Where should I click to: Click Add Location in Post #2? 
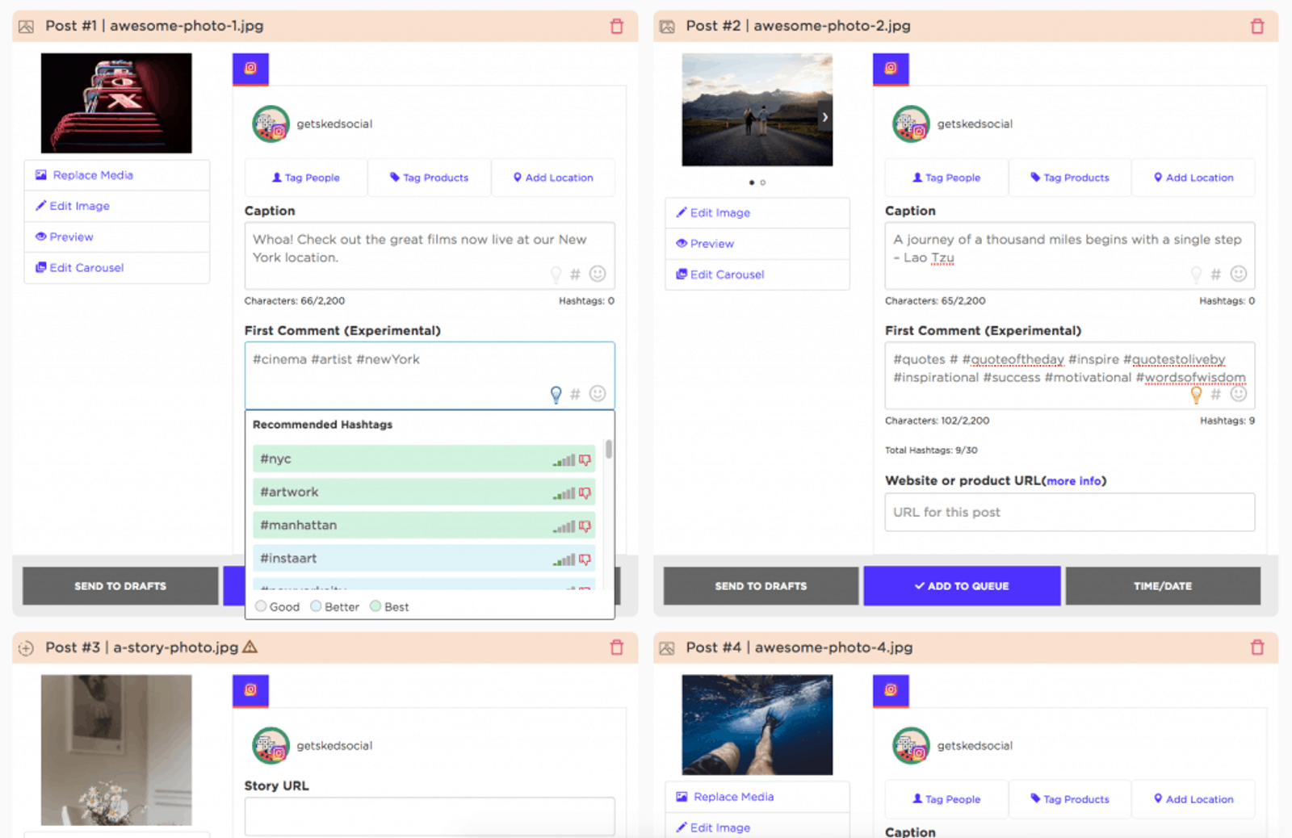(x=1193, y=178)
